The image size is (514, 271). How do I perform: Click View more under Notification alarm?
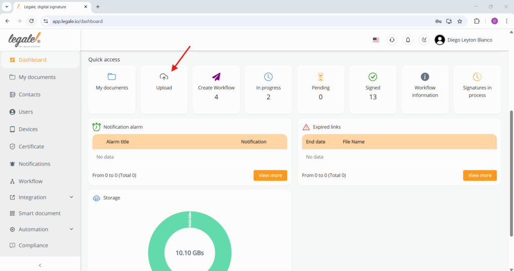point(270,175)
